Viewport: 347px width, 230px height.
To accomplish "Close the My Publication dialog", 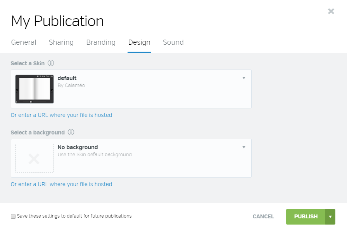I will 331,11.
